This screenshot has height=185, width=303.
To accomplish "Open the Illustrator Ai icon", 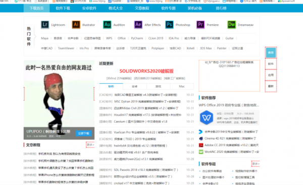I will click(76, 25).
